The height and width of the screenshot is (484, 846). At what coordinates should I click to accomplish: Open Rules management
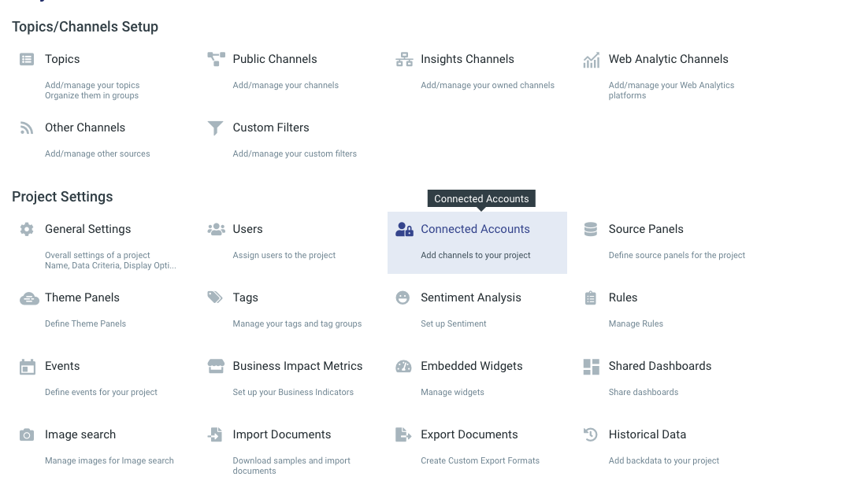pos(622,297)
